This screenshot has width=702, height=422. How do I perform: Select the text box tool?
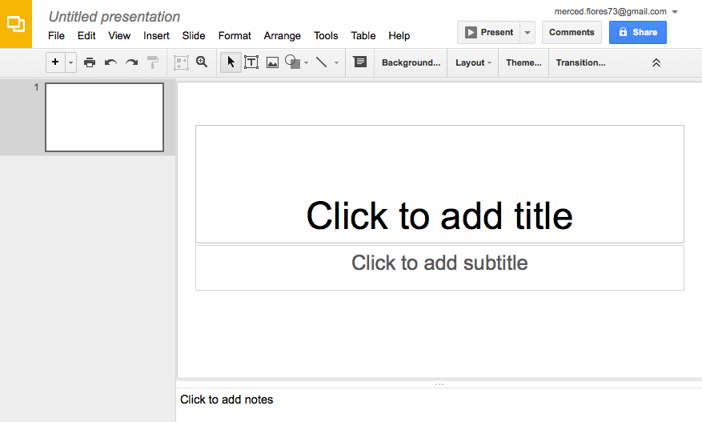tap(251, 62)
